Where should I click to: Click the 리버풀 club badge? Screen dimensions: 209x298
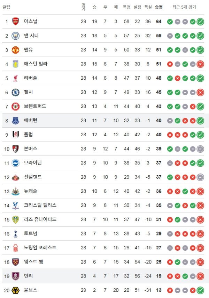pyautogui.click(x=15, y=77)
